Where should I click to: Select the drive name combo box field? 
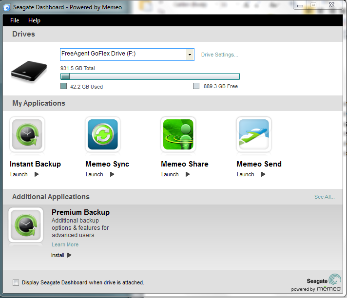[x=127, y=55]
